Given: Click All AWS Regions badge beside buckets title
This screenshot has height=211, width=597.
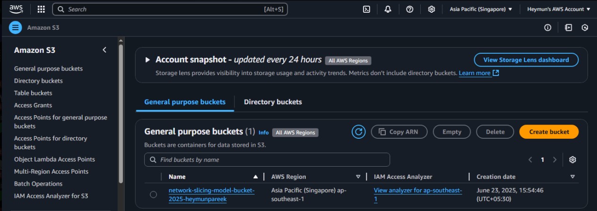Looking at the screenshot, I should (x=295, y=133).
